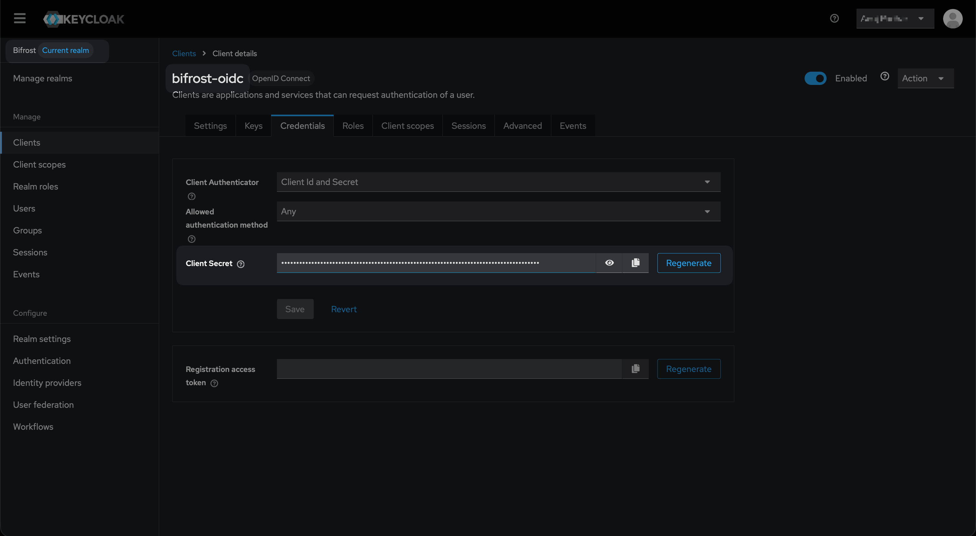Open help icon beside Client Secret
The image size is (976, 536).
click(x=240, y=264)
